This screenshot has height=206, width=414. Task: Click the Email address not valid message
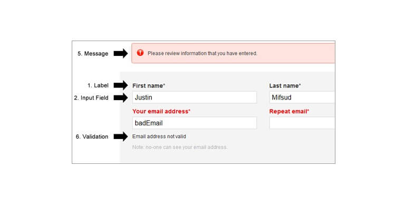click(159, 136)
